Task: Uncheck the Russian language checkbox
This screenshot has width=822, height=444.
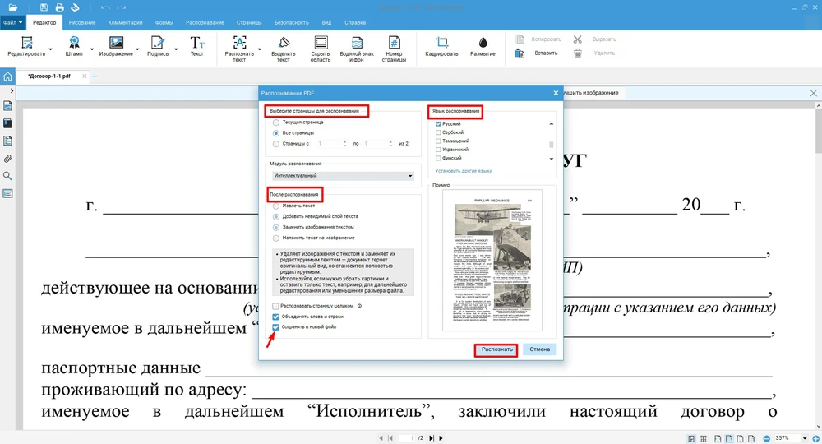Action: point(439,123)
